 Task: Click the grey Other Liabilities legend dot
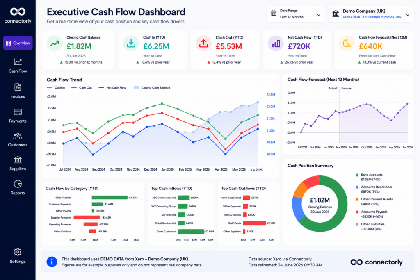point(357,224)
